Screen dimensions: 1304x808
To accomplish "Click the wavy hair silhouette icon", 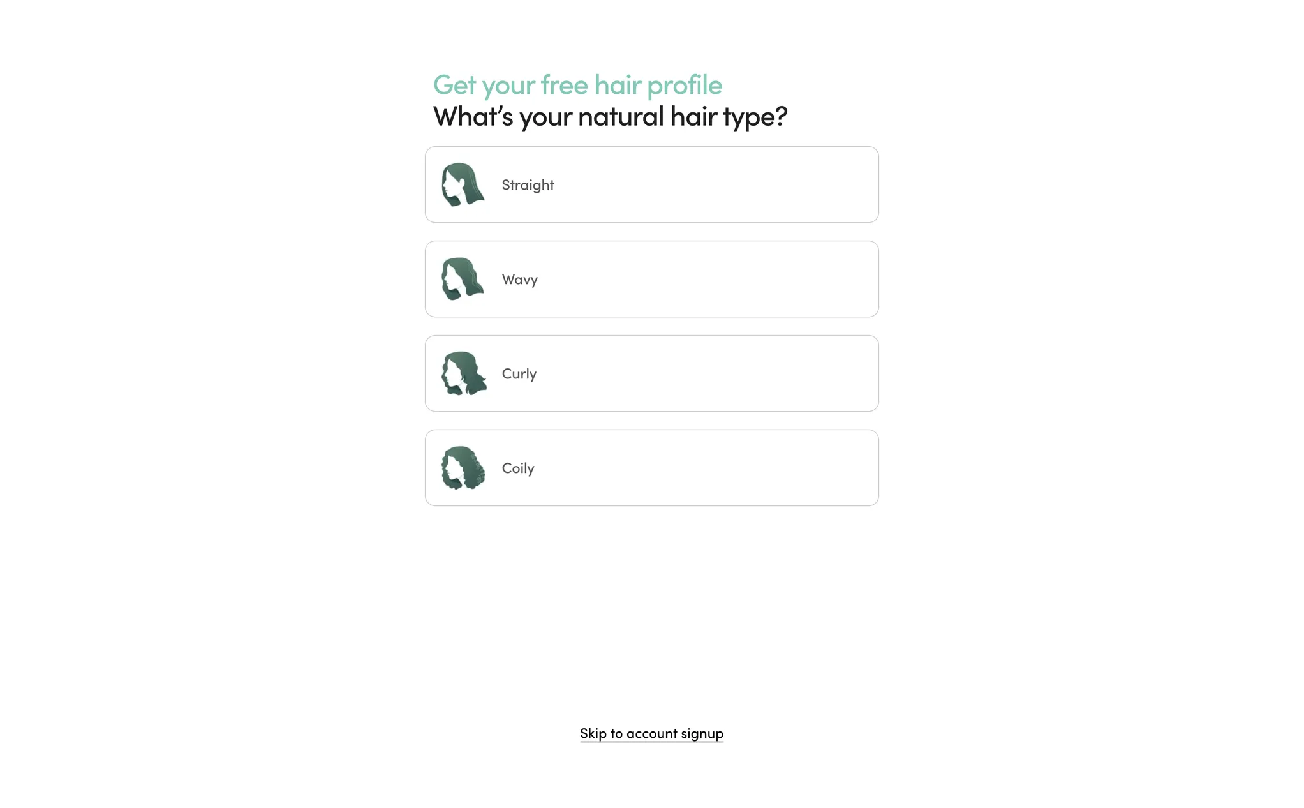I will pos(463,279).
